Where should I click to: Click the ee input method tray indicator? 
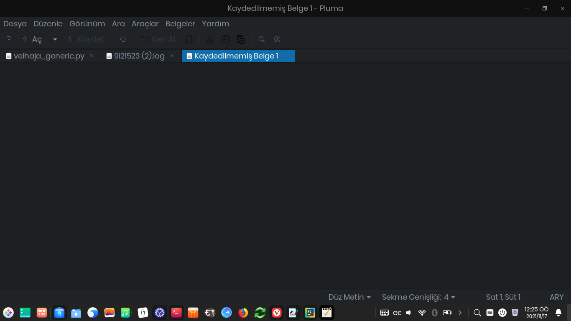[x=397, y=313]
